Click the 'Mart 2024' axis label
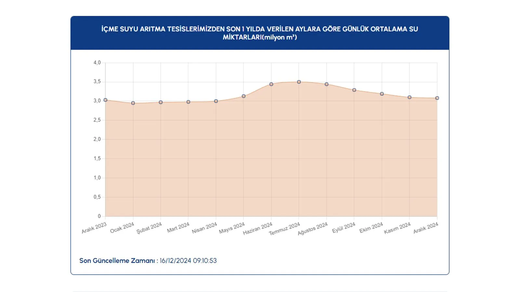 (178, 227)
